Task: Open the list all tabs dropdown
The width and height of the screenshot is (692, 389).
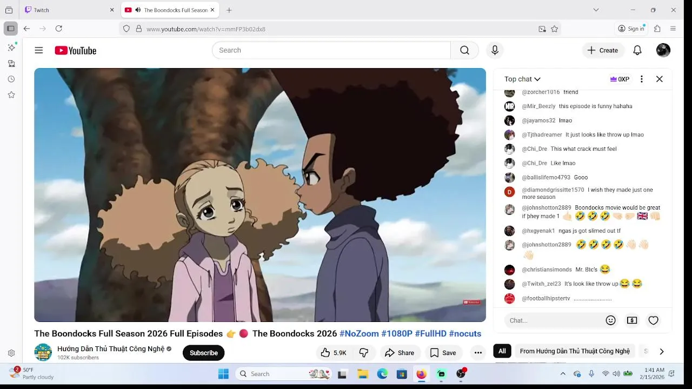Action: (596, 10)
